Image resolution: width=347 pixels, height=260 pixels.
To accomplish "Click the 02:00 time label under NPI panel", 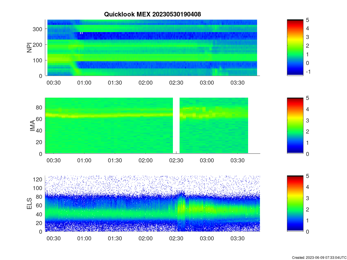I will pos(145,83).
